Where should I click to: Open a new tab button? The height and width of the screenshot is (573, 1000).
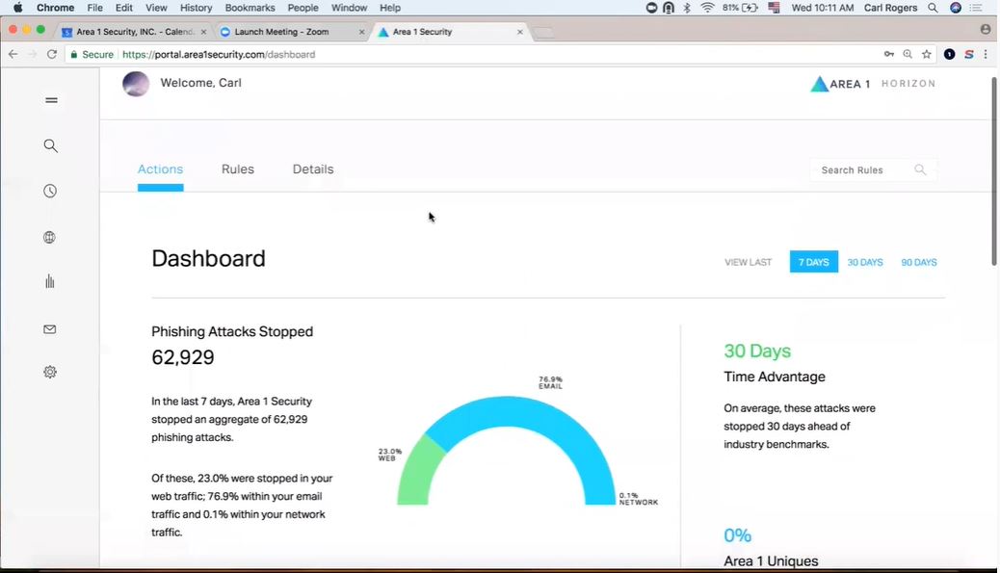pos(543,33)
